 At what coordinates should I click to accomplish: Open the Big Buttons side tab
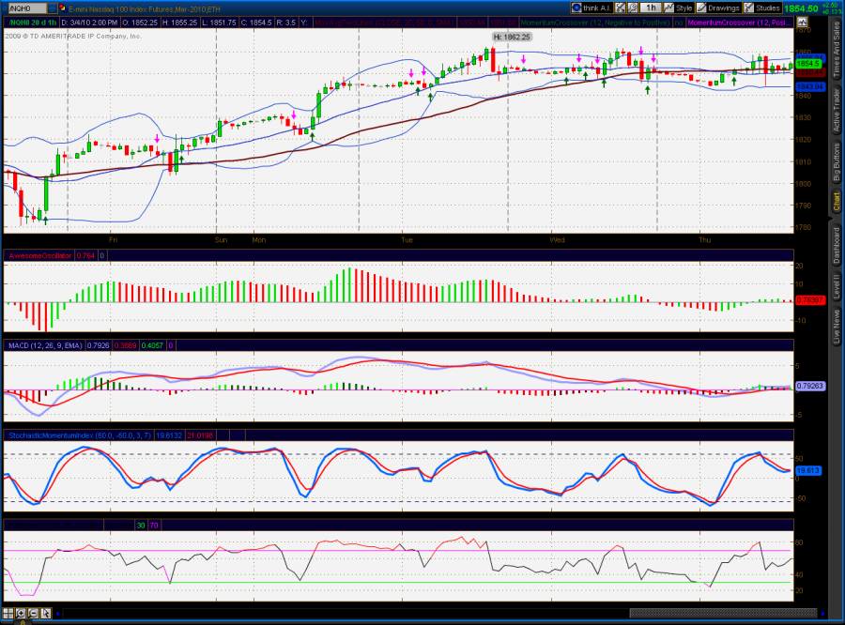point(837,162)
